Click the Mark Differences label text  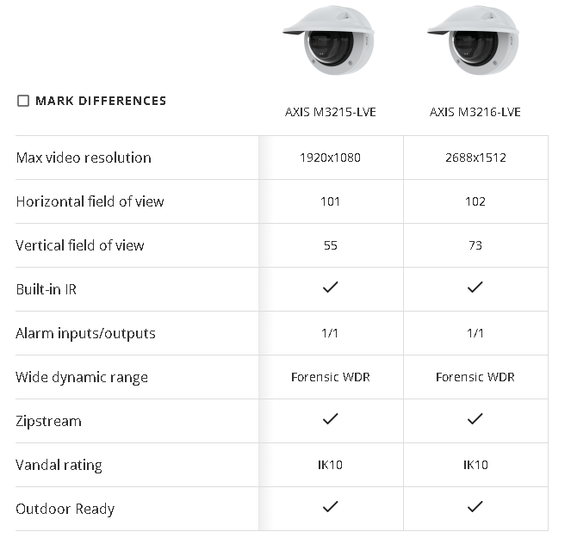(101, 101)
